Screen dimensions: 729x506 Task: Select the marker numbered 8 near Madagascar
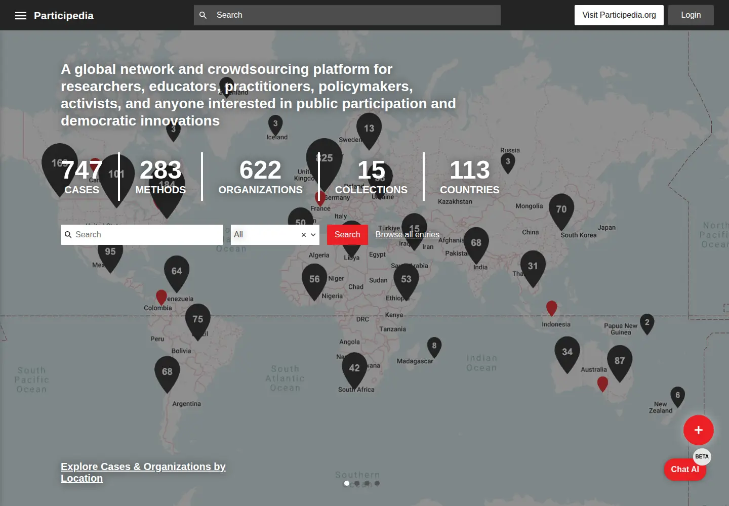[434, 348]
